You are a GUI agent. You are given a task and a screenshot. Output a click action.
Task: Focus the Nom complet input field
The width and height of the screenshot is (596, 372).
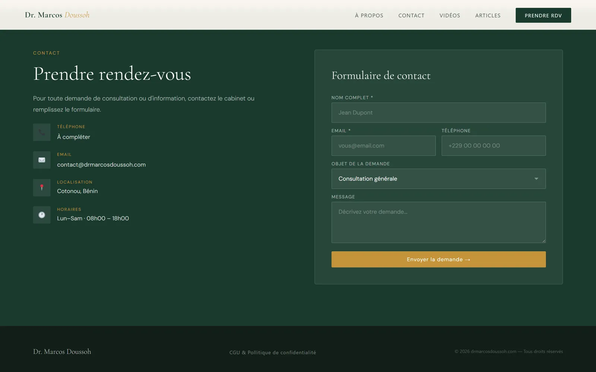[438, 113]
